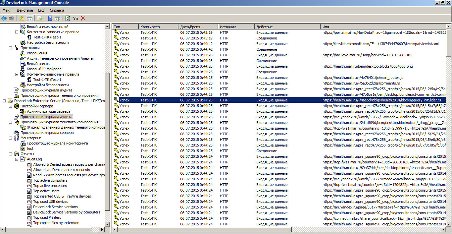This screenshot has width=452, height=234.
Task: Click the Back arrow toolbar icon
Action: (x=4, y=18)
